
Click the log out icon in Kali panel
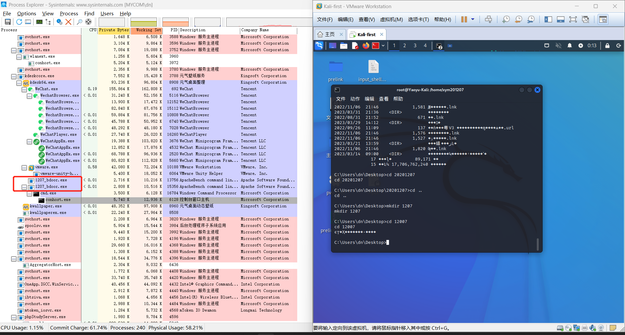pos(619,46)
